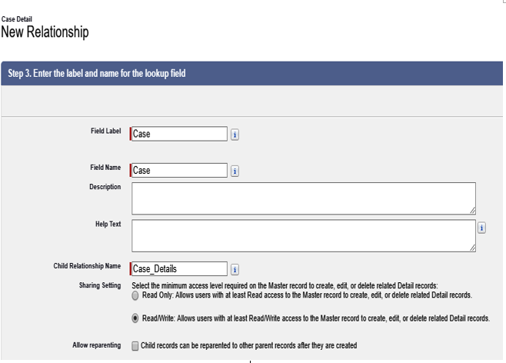506x363 pixels.
Task: Place cursor in the Help Text area
Action: click(304, 236)
